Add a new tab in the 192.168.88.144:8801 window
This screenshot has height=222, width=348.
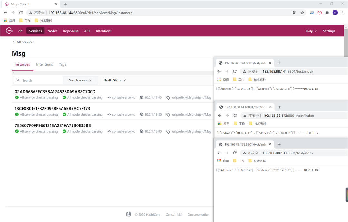point(279,63)
